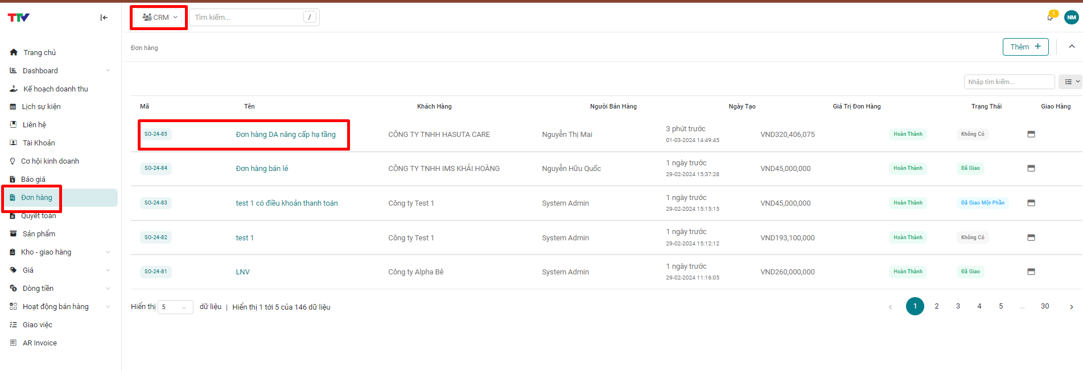Open the CRM module dropdown
The width and height of the screenshot is (1083, 371).
click(x=159, y=18)
